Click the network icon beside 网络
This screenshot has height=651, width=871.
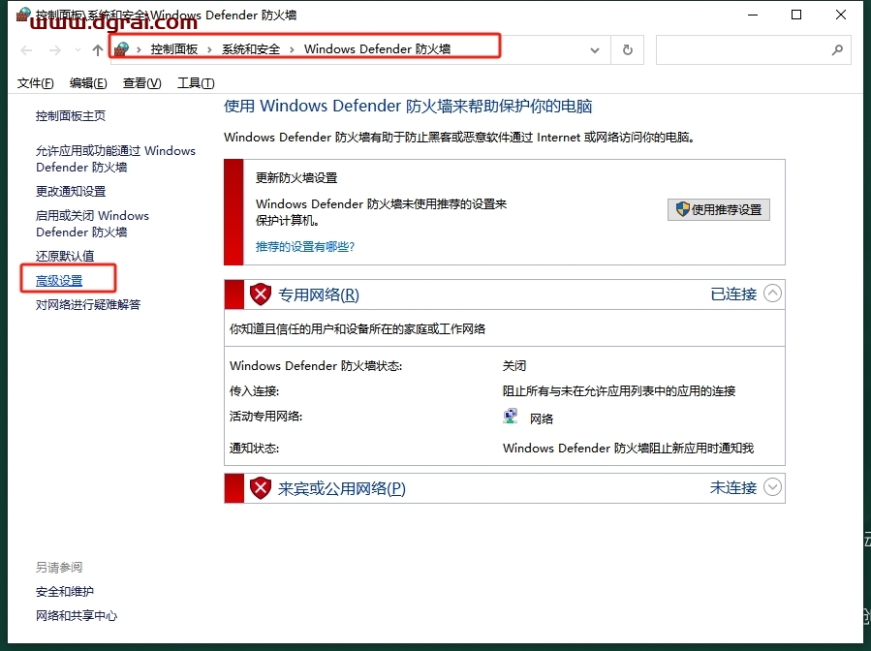(510, 416)
